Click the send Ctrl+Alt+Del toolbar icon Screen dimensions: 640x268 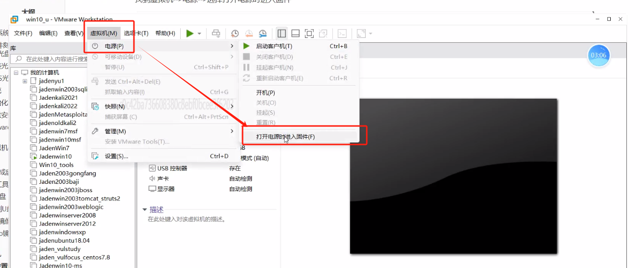[216, 33]
